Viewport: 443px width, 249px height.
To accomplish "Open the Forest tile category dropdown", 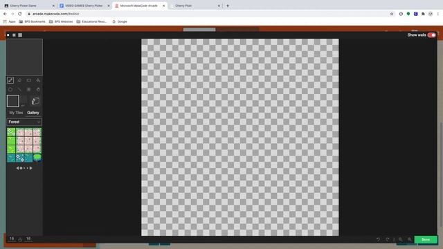I will tap(24, 122).
